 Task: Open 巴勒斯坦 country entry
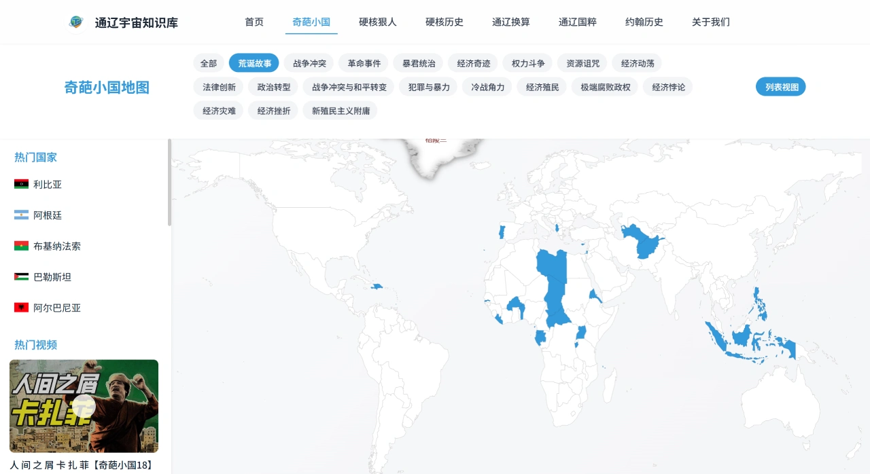(52, 277)
